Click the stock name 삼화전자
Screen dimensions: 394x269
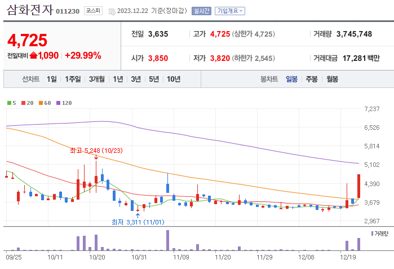point(30,10)
